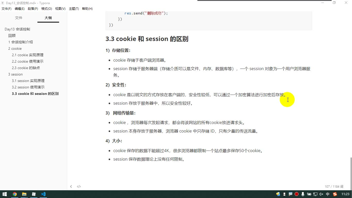Toggle source code mode icon
Viewport: 352px width, 198px height.
(79, 186)
